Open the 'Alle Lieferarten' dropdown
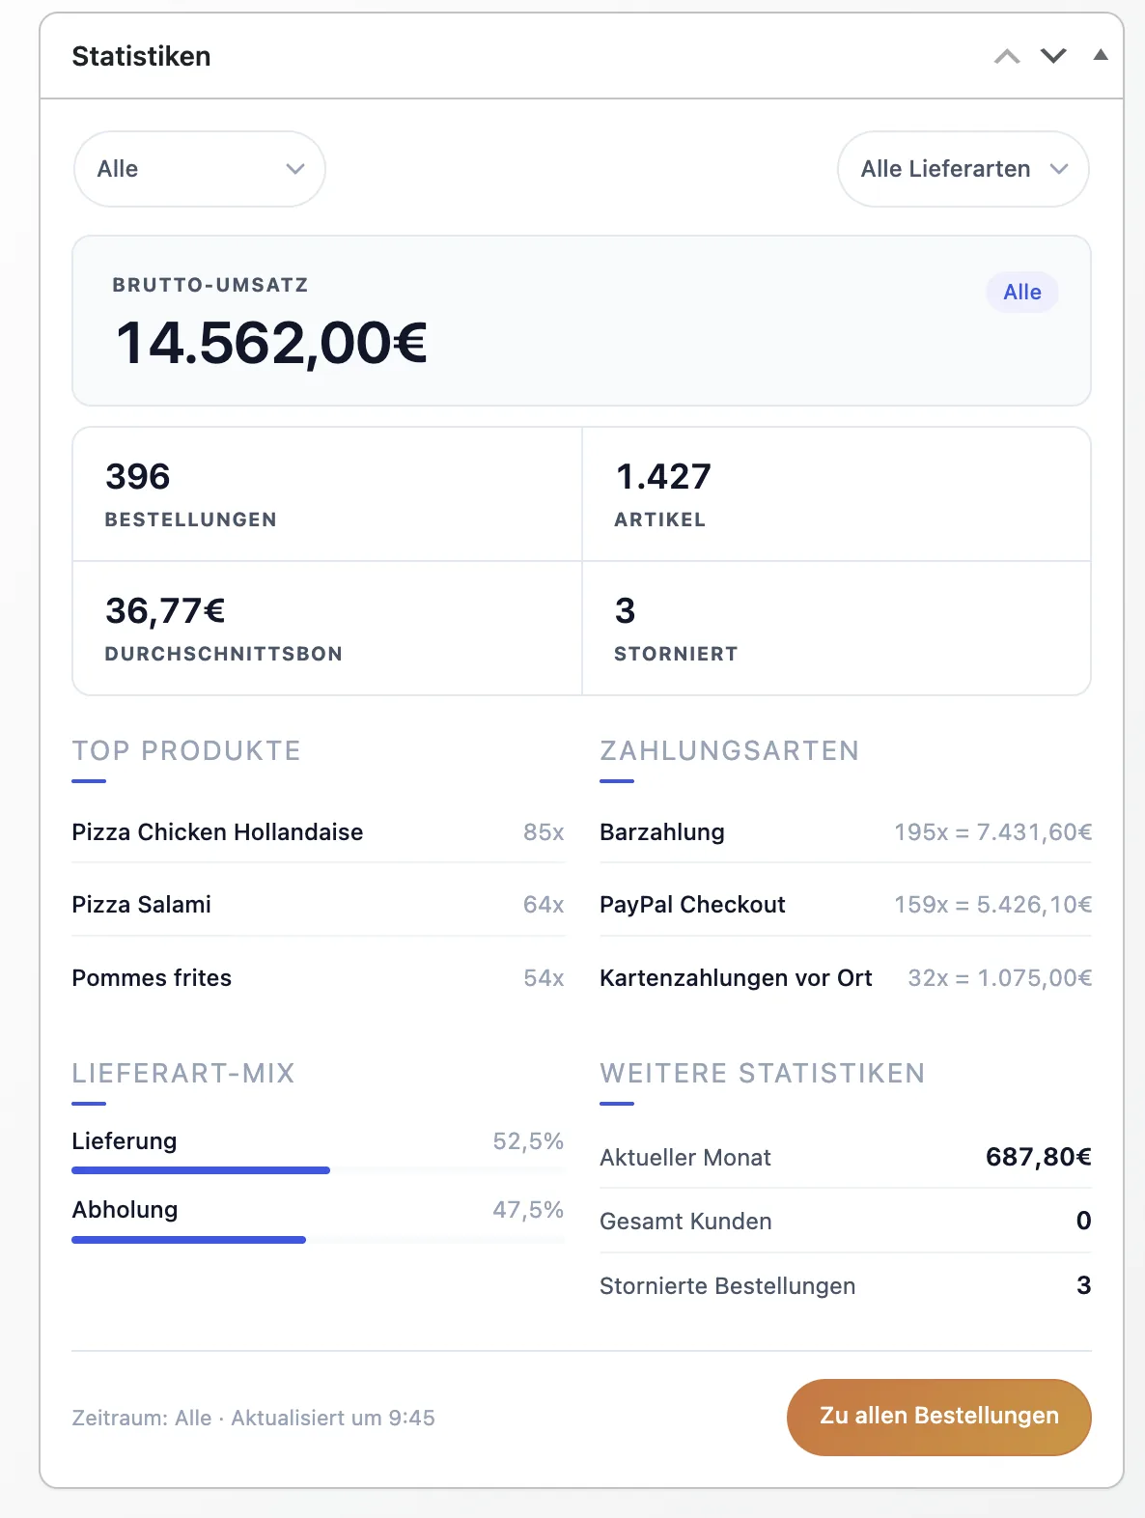The image size is (1145, 1518). 963,169
